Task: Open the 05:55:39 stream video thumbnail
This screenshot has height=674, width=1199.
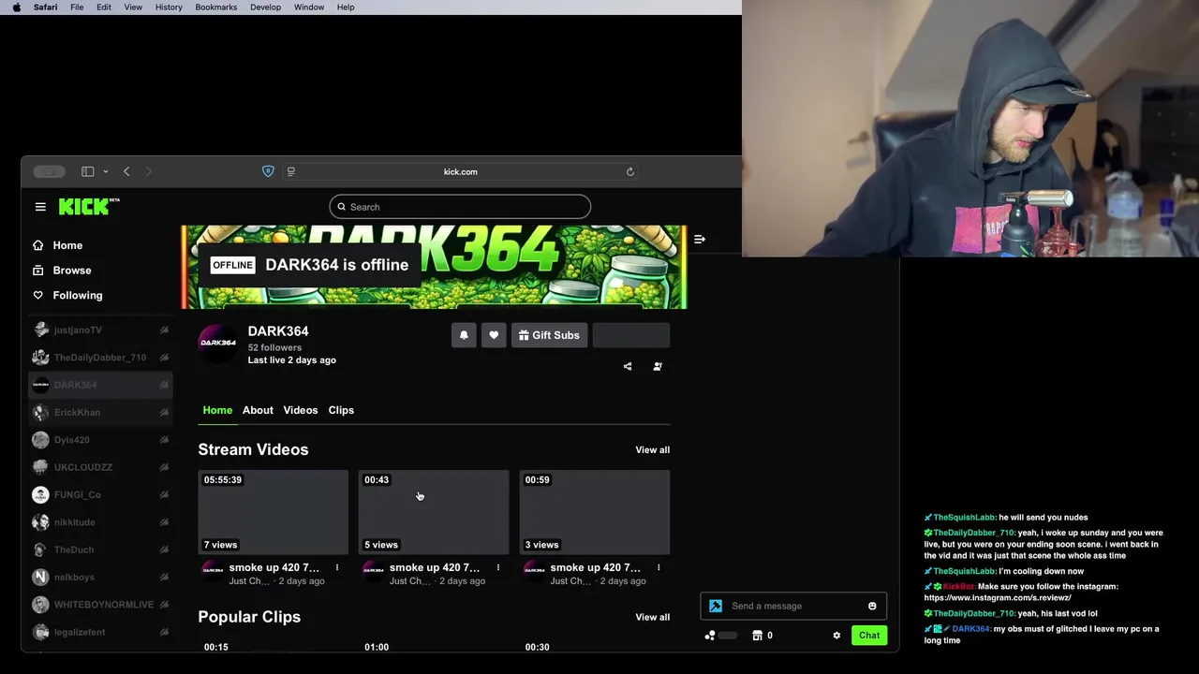Action: pyautogui.click(x=273, y=512)
